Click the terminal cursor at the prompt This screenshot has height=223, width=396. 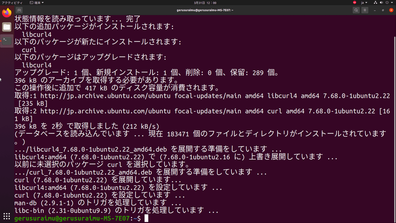pyautogui.click(x=147, y=218)
